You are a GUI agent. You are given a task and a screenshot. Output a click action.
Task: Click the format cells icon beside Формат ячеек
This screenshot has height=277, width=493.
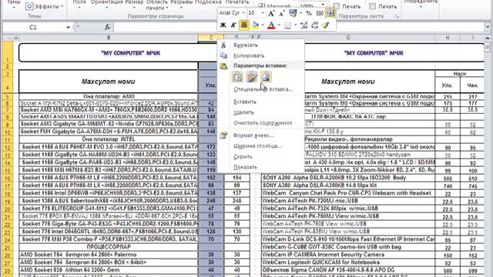(x=223, y=135)
